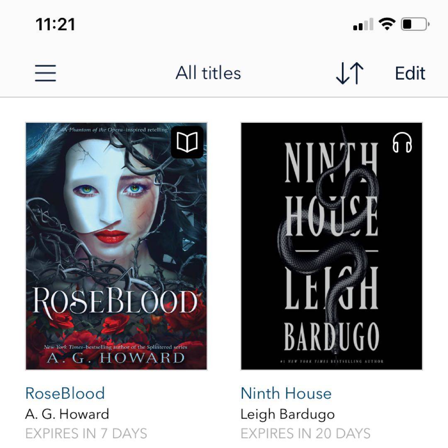The width and height of the screenshot is (448, 448).
Task: Tap the Edit button
Action: point(410,73)
